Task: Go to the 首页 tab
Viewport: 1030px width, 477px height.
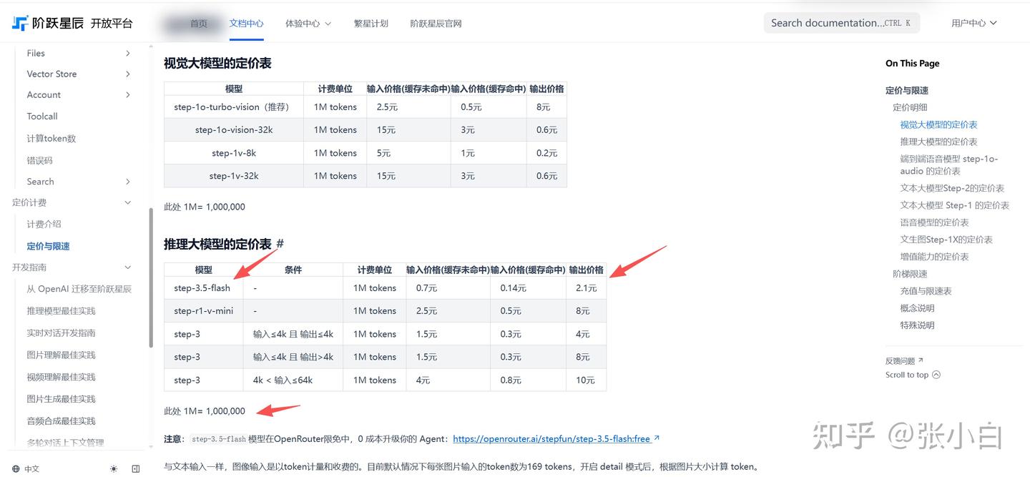Action: 199,24
